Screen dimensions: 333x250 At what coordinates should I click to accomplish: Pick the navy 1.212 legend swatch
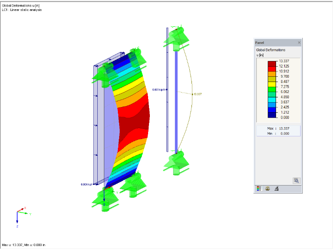[x=272, y=115]
